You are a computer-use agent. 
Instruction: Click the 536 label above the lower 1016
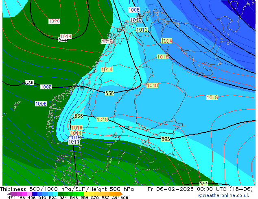point(79,116)
